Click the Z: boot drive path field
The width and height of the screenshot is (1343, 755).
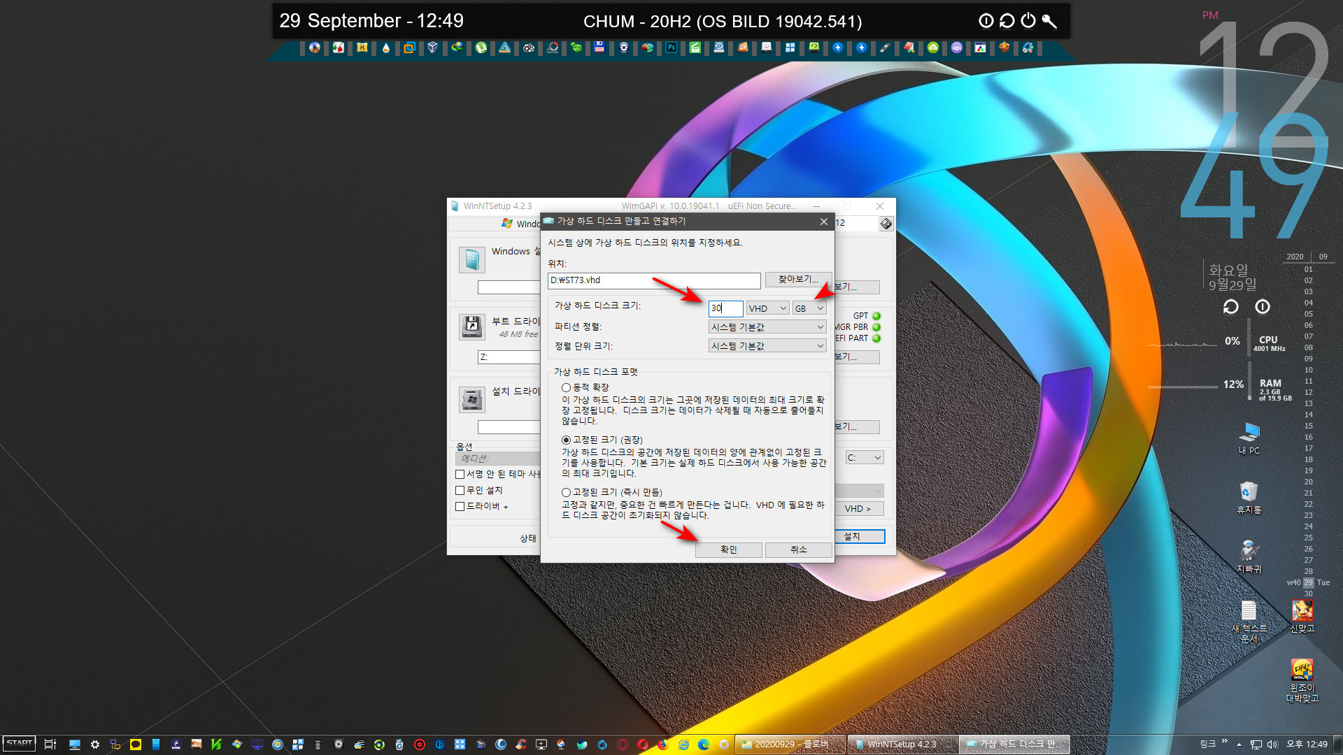coord(509,357)
